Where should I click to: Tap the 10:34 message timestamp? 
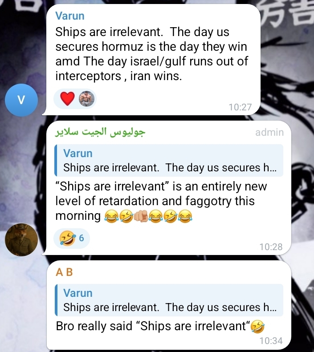[x=271, y=341]
